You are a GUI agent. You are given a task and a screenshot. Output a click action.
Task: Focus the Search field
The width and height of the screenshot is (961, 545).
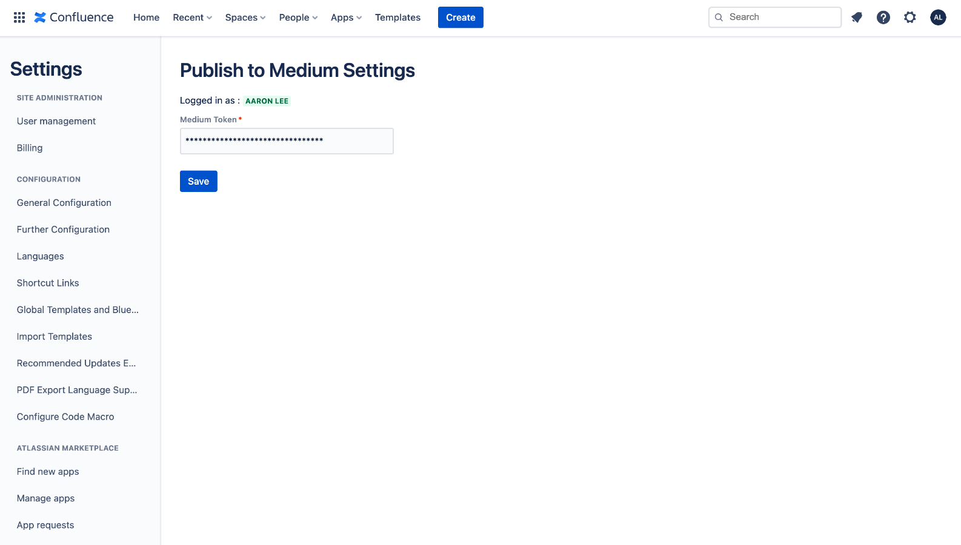coord(775,17)
